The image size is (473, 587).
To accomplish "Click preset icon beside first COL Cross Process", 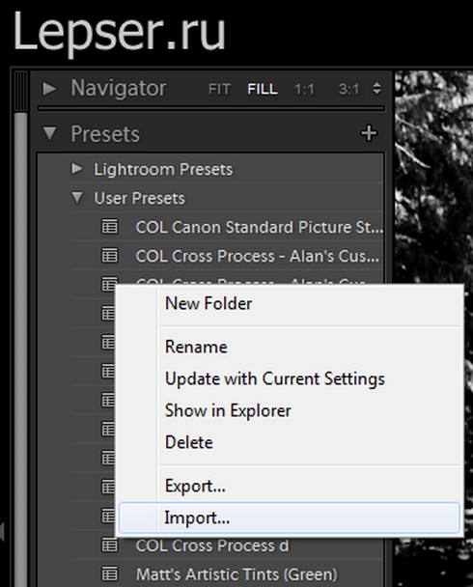I will 110,256.
